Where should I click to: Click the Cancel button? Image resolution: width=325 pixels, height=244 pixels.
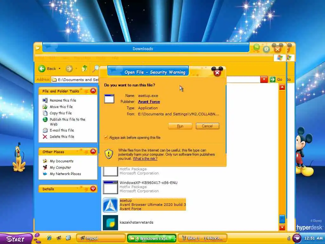(207, 126)
